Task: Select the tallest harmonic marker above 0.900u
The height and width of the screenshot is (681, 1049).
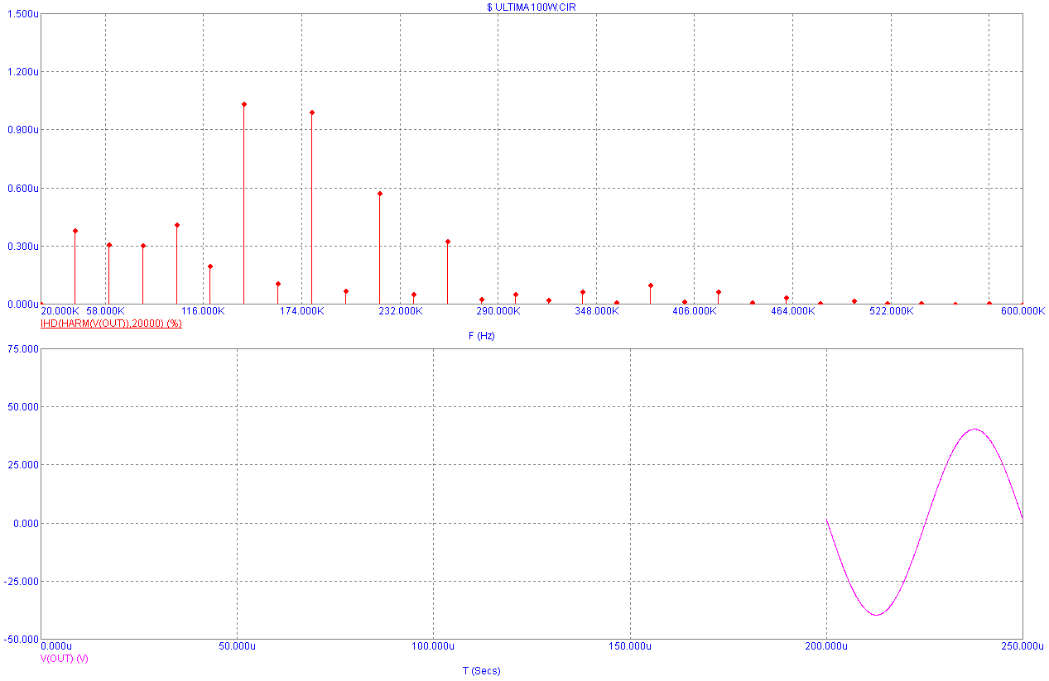Action: click(244, 104)
